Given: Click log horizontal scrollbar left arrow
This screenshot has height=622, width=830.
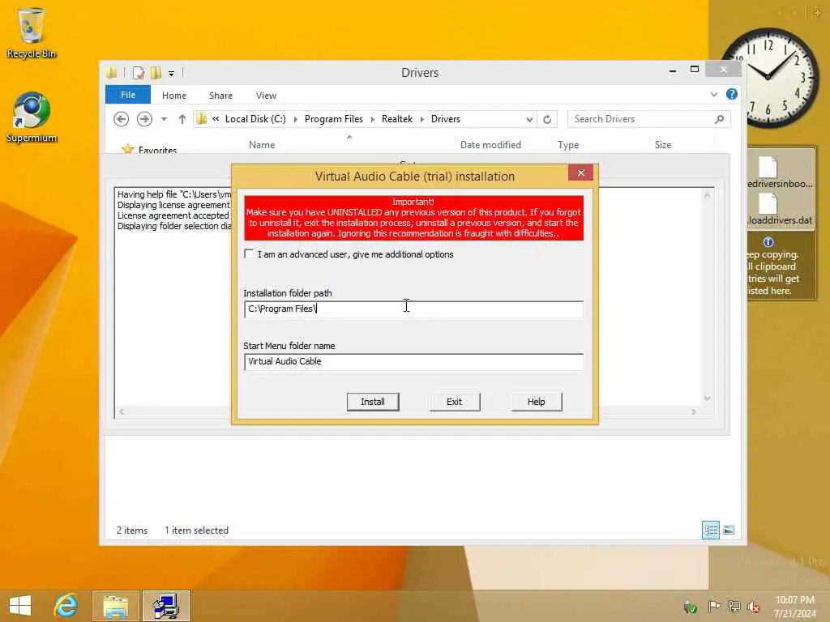Looking at the screenshot, I should (x=122, y=411).
